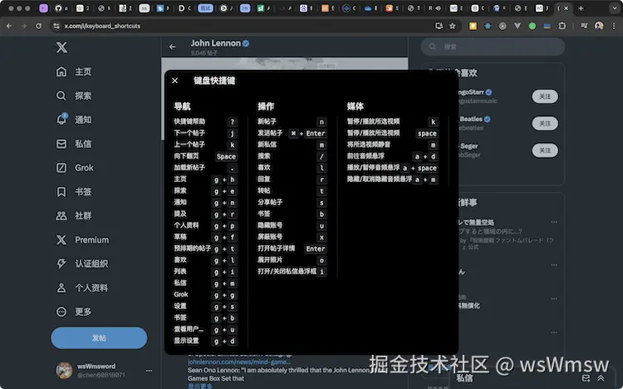The image size is (623, 389).
Task: Follow Seger with 关注 button
Action: pos(545,150)
